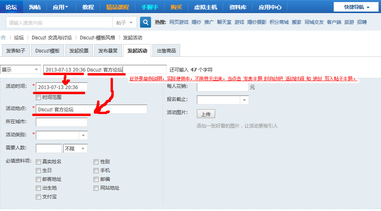Image resolution: width=381 pixels, height=211 pixels.
Task: Open 论坛 in the top navigation
Action: click(11, 7)
